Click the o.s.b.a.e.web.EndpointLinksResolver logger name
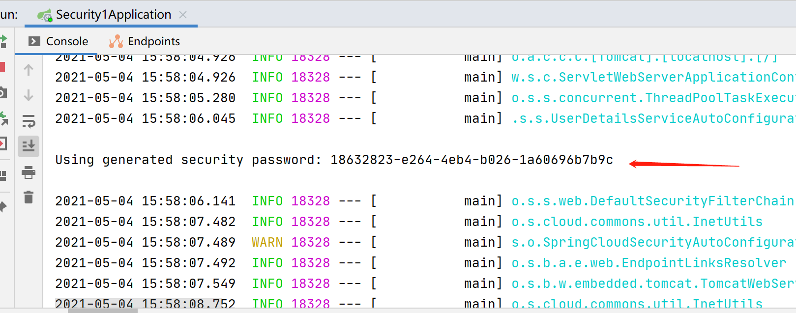Viewport: 796px width, 313px height. point(649,263)
